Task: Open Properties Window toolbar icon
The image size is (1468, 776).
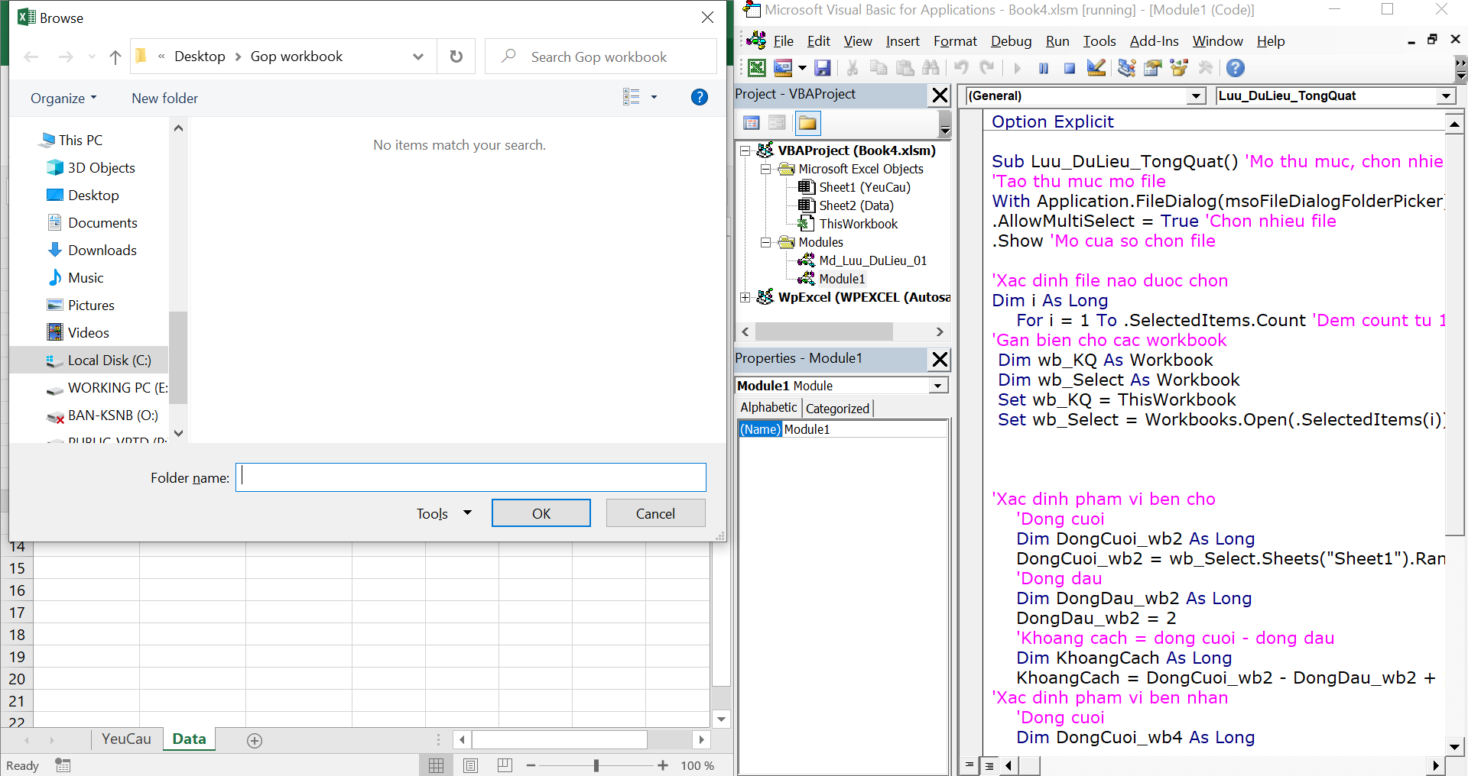Action: (1153, 68)
